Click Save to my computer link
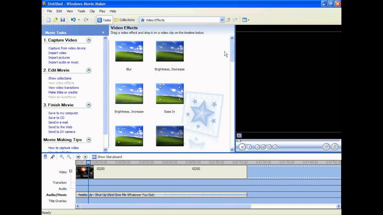Screen dimensions: 383x215 63,113
